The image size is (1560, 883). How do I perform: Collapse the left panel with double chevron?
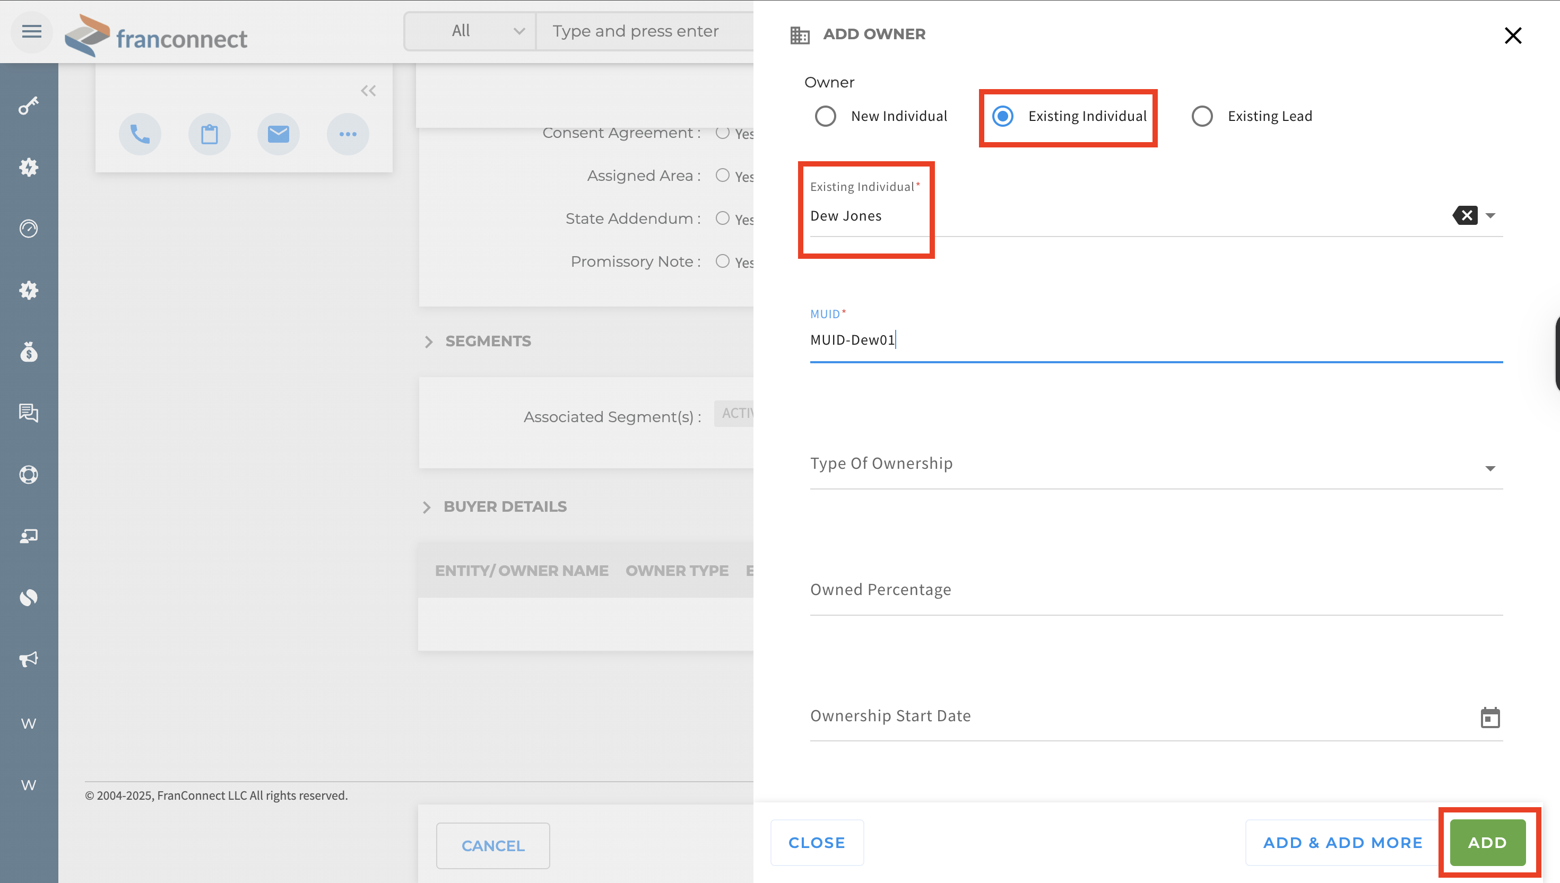368,91
